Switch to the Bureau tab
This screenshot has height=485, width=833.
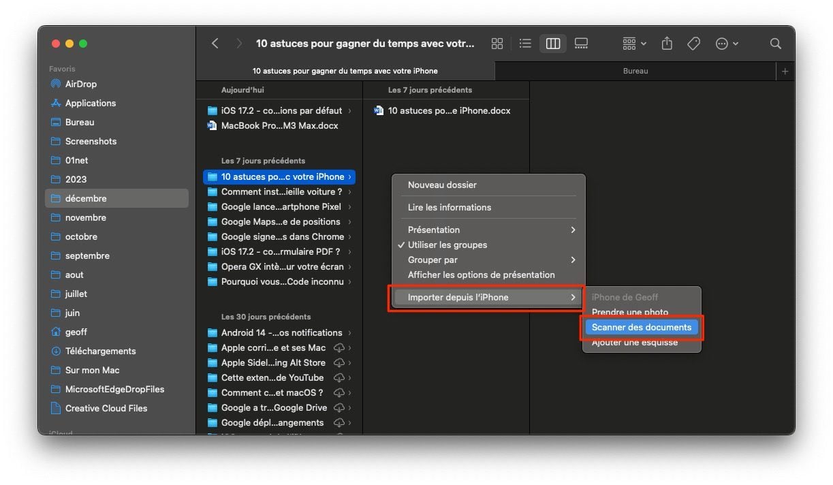click(x=635, y=71)
